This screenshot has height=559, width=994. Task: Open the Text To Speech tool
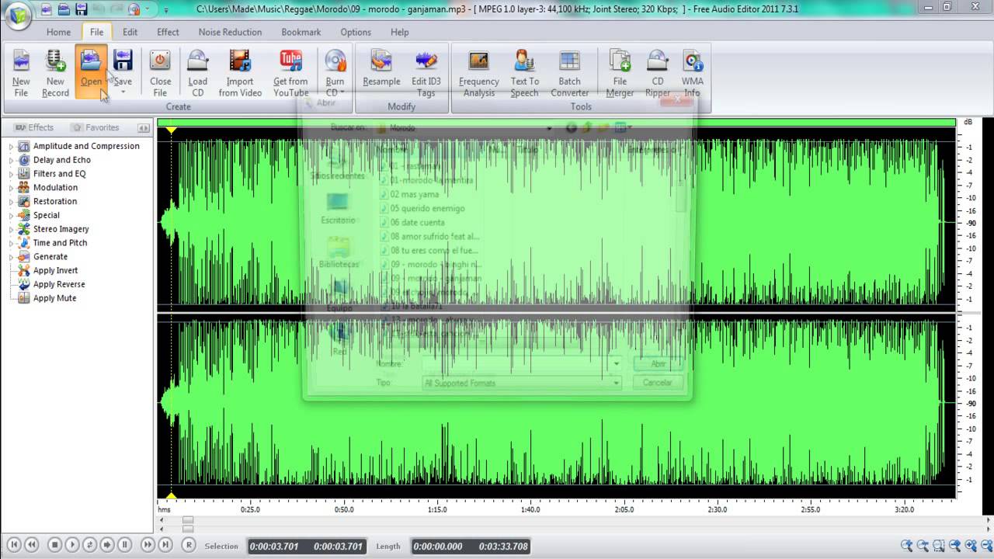tap(524, 74)
